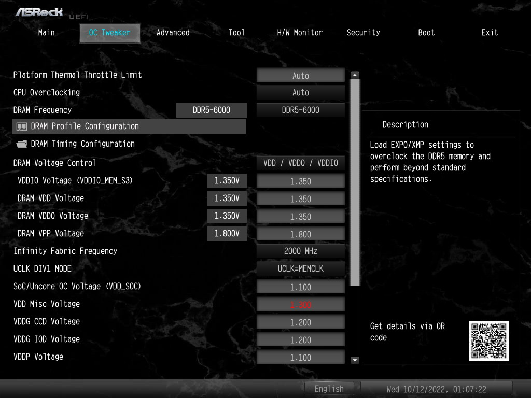Open Infinity Fabric Frequency 2000 MHz dropdown
This screenshot has height=398, width=531.
301,251
